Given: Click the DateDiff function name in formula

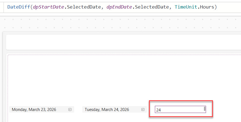Looking at the screenshot, I should point(19,7).
